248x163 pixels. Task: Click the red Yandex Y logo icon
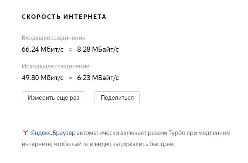coord(25,133)
